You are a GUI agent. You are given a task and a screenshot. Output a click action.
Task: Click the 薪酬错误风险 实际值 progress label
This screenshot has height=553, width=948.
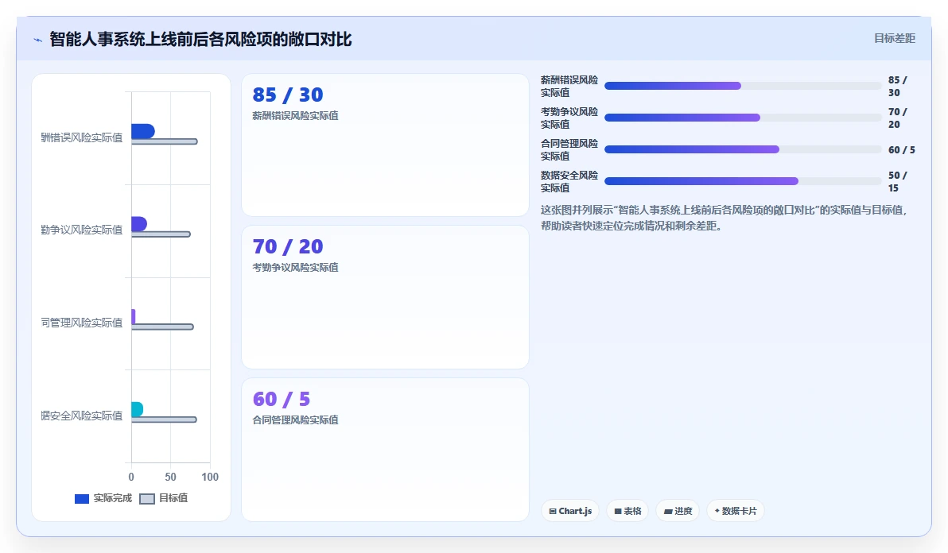click(x=569, y=86)
